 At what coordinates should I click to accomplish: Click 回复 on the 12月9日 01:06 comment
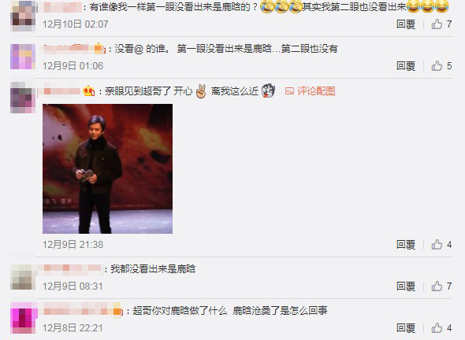coord(406,66)
